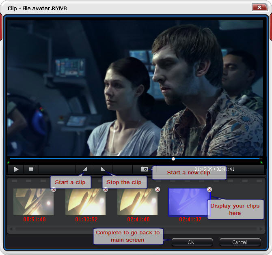
Task: Click the left arrow of the clip list scrollbar
Action: [x=11, y=229]
